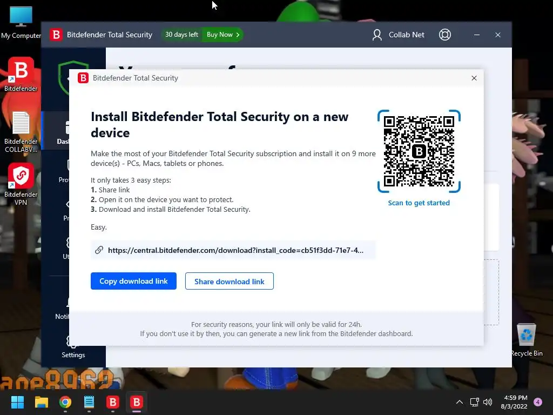This screenshot has width=553, height=415.
Task: Open volume speaker tray icon
Action: (x=488, y=402)
